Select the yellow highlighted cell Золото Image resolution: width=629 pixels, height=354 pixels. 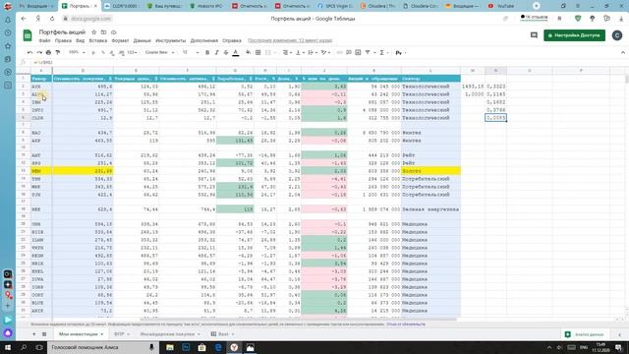[430, 171]
